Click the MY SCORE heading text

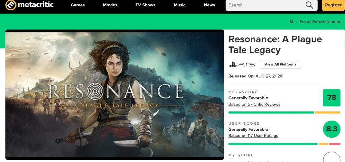pyautogui.click(x=241, y=155)
